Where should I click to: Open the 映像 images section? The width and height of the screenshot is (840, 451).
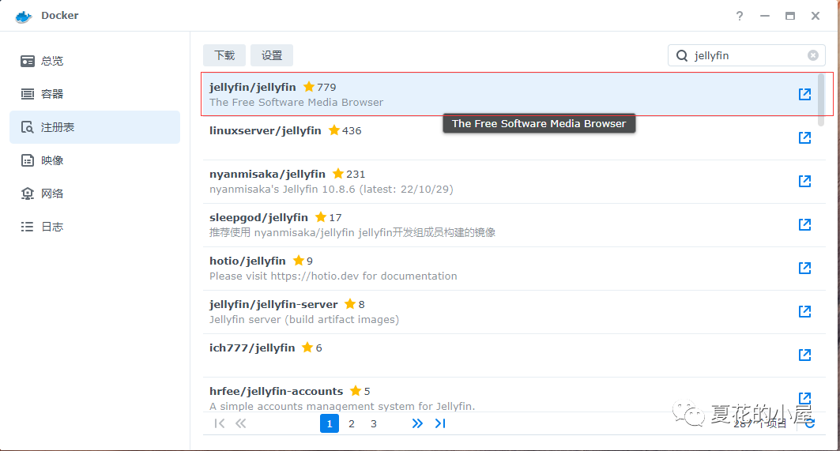coord(52,160)
